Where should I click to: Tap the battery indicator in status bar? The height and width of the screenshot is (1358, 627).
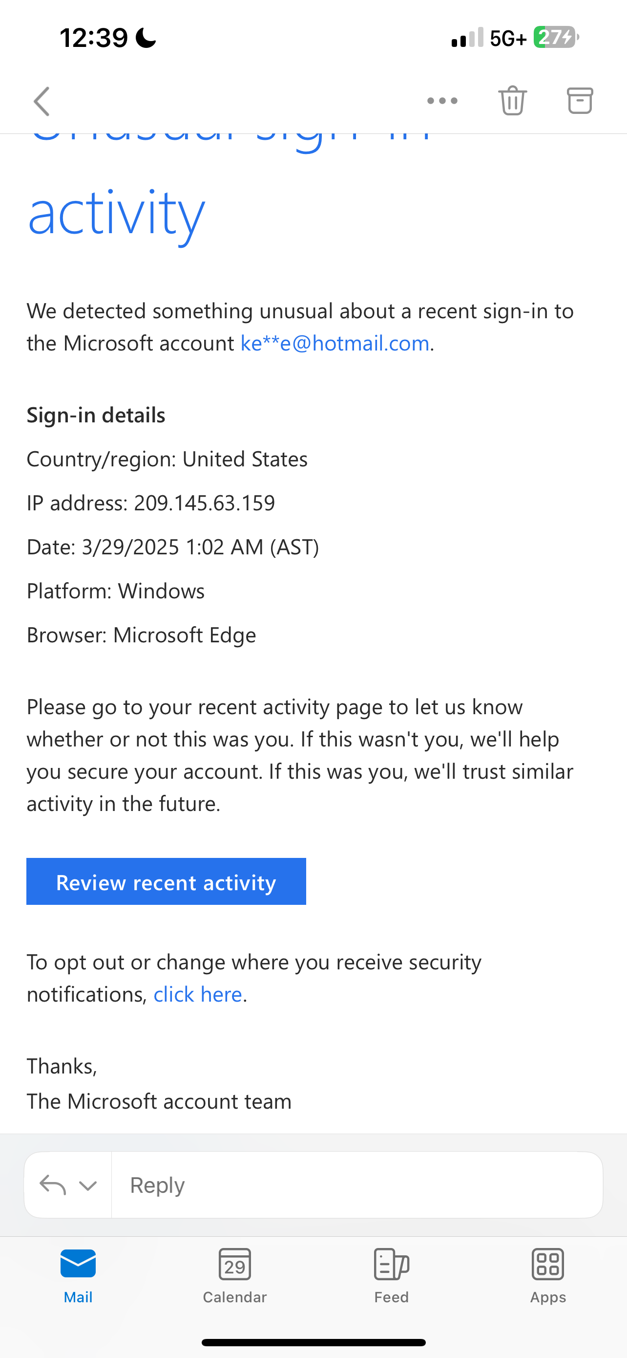(x=556, y=38)
